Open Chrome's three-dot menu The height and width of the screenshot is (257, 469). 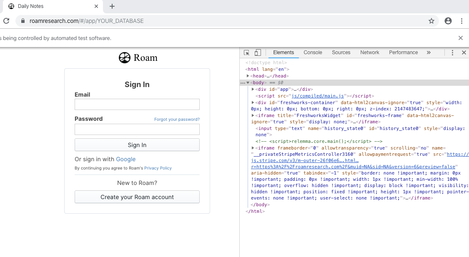[461, 21]
